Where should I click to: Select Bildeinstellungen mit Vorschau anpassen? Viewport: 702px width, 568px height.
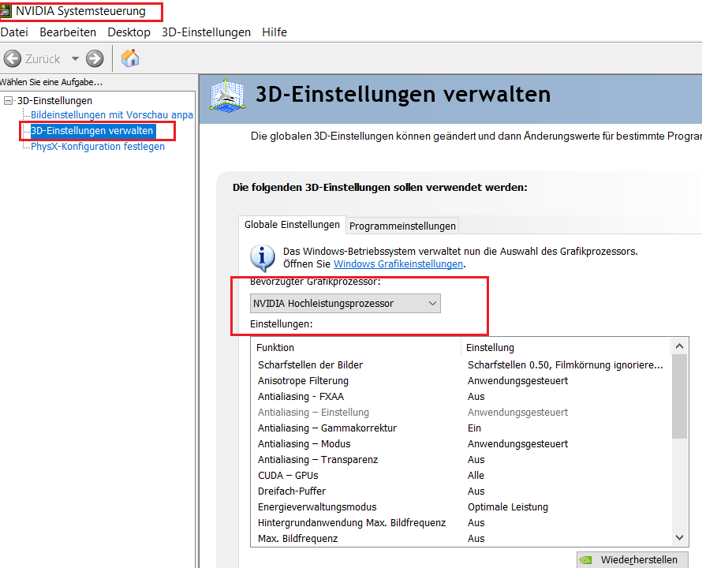pos(111,114)
